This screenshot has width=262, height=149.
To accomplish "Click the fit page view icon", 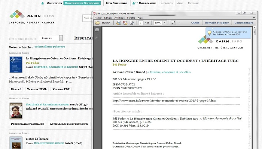I will (x=174, y=23).
